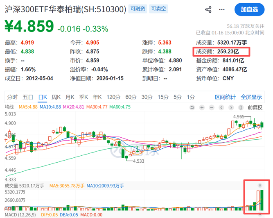Screen dimensions: 273x218
Task: Click 全屏显示 to view fullscreen
Action: point(251,97)
